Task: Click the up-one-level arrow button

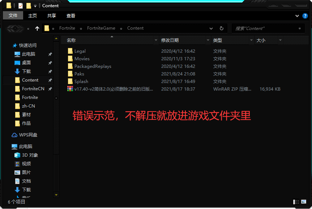Action: [37, 29]
